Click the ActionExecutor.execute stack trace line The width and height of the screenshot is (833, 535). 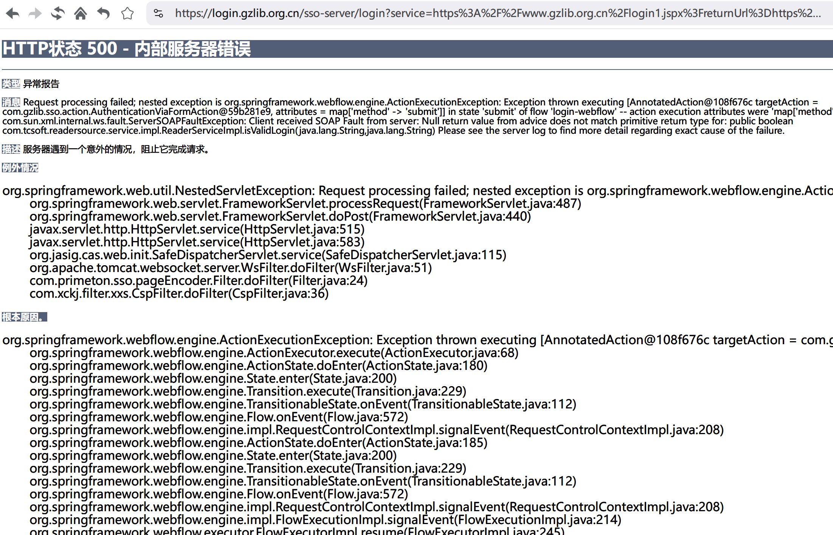(274, 353)
